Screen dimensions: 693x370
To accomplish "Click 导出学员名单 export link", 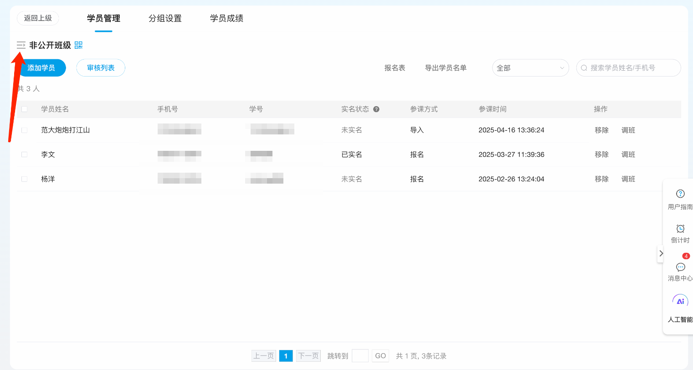I will coord(446,68).
